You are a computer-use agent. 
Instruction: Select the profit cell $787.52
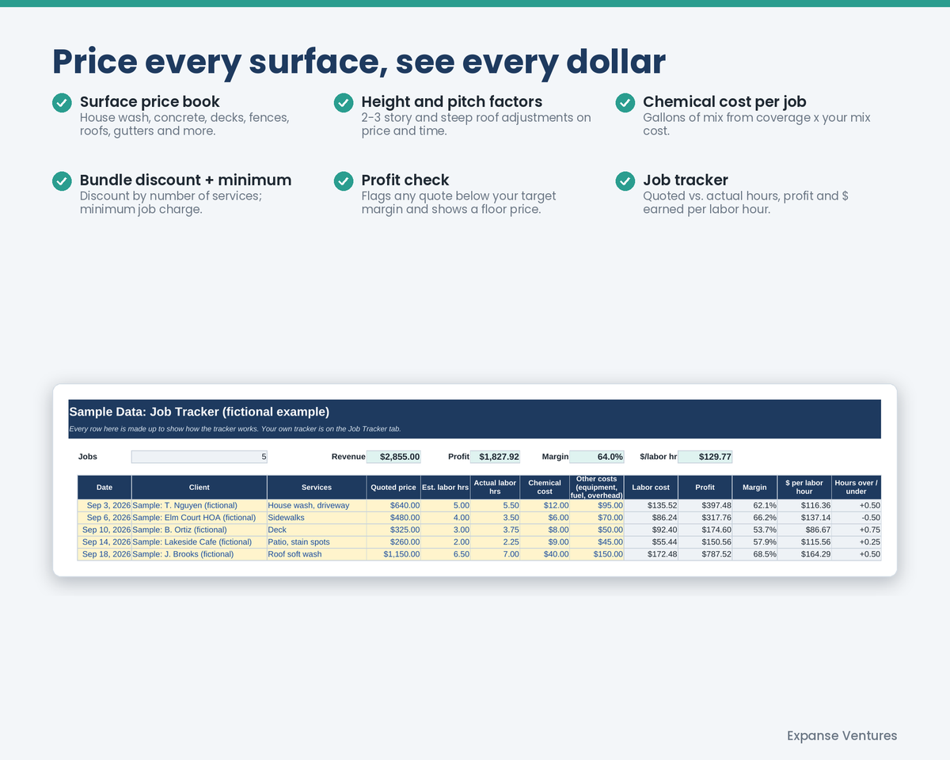705,554
